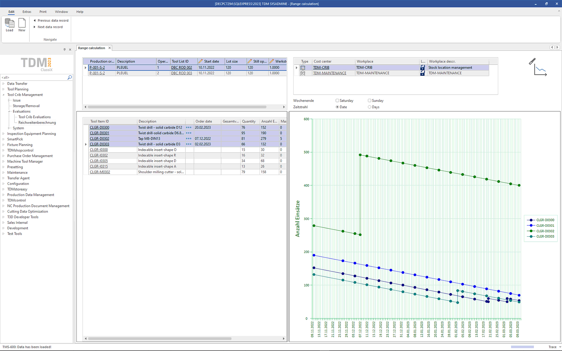Click pencil icon in Start date header
The image size is (562, 351).
200,61
